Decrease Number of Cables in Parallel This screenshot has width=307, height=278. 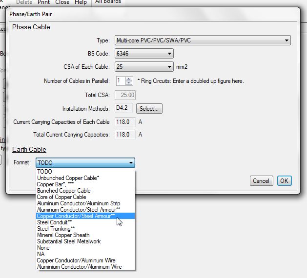tap(129, 83)
